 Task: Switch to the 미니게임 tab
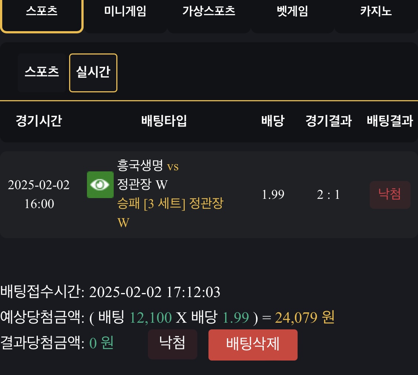pyautogui.click(x=125, y=11)
